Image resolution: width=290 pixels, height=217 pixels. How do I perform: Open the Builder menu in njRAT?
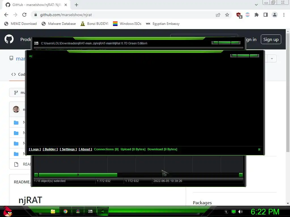pyautogui.click(x=50, y=149)
